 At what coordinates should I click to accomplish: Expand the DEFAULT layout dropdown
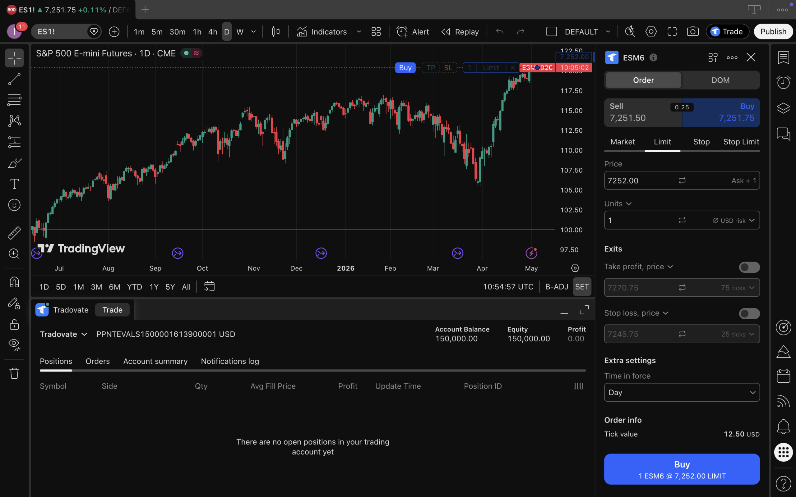608,32
